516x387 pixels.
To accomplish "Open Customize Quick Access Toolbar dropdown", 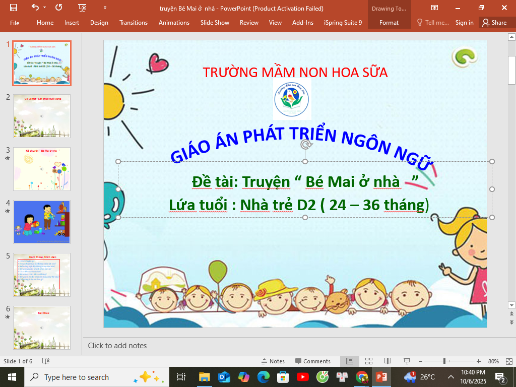I will point(105,8).
